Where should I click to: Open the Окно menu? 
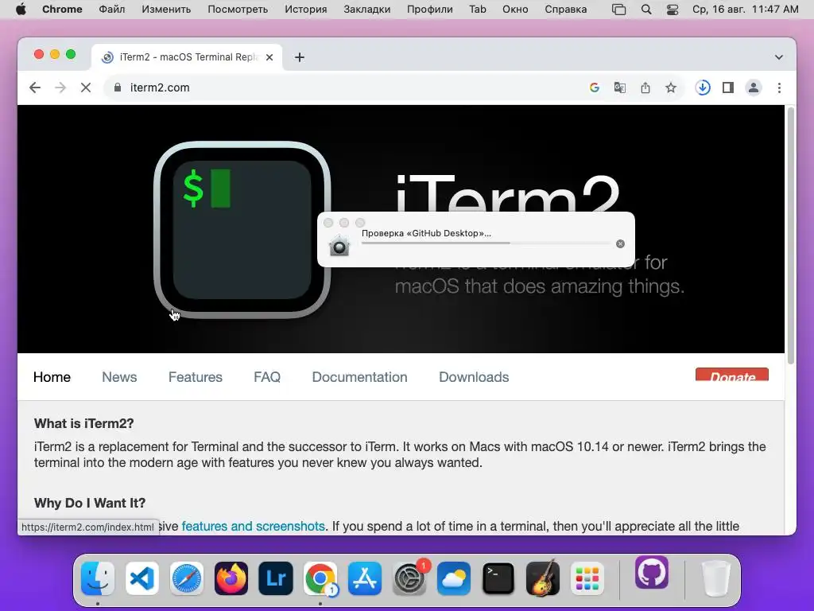click(515, 10)
